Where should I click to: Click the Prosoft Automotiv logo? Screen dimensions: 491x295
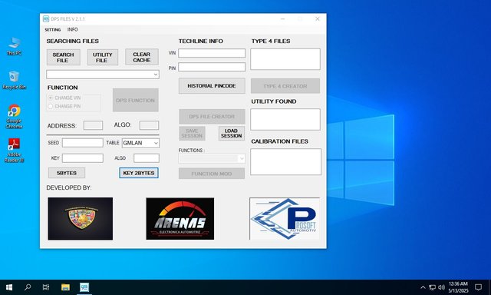[285, 218]
